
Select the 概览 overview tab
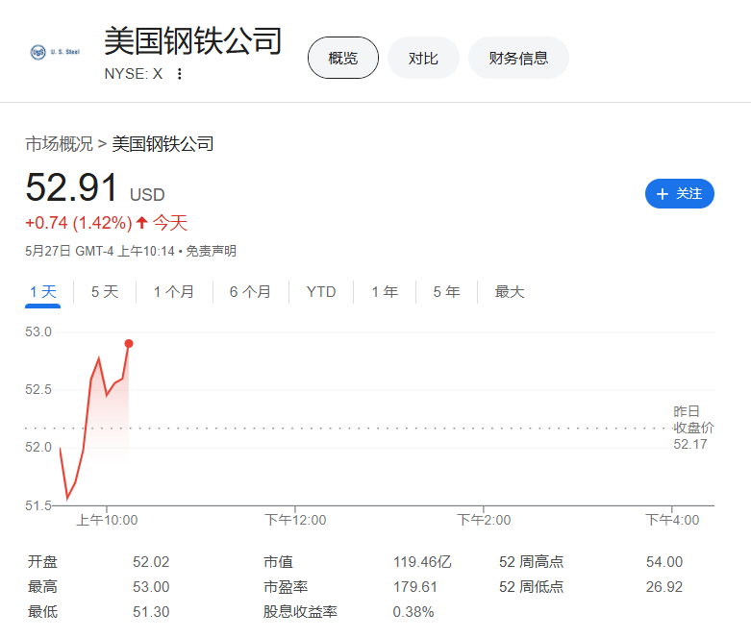pyautogui.click(x=343, y=58)
